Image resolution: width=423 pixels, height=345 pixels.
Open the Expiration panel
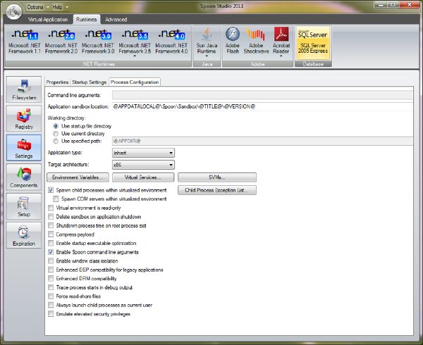click(24, 235)
